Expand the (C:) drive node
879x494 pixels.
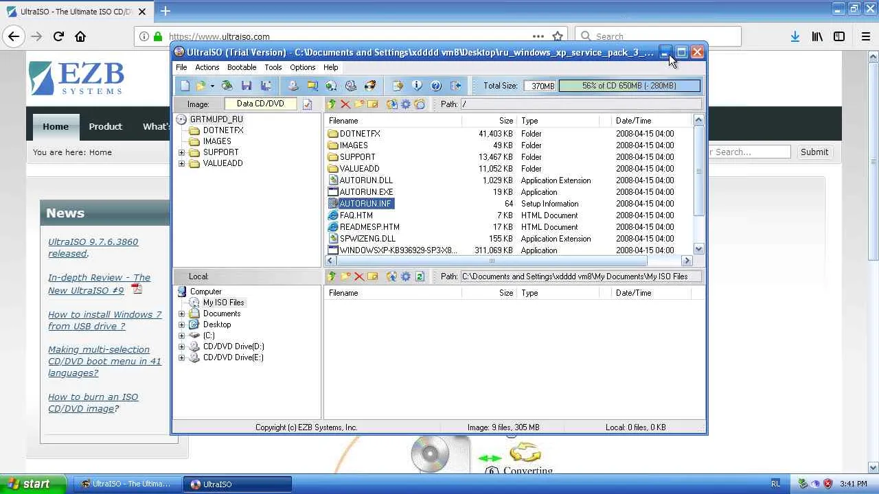(x=181, y=336)
